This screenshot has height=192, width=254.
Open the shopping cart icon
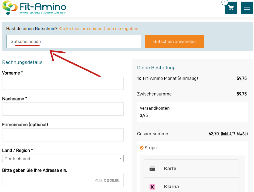[x=231, y=8]
